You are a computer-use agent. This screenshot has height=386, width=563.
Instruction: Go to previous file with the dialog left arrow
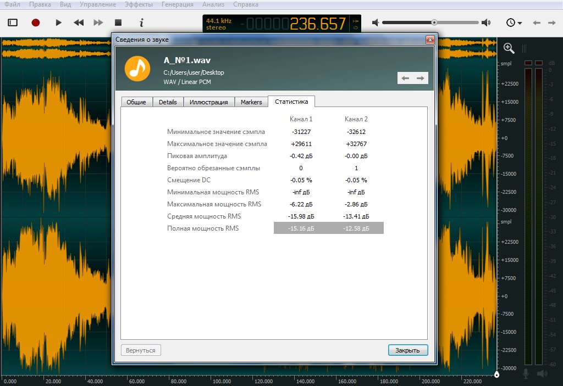point(405,78)
